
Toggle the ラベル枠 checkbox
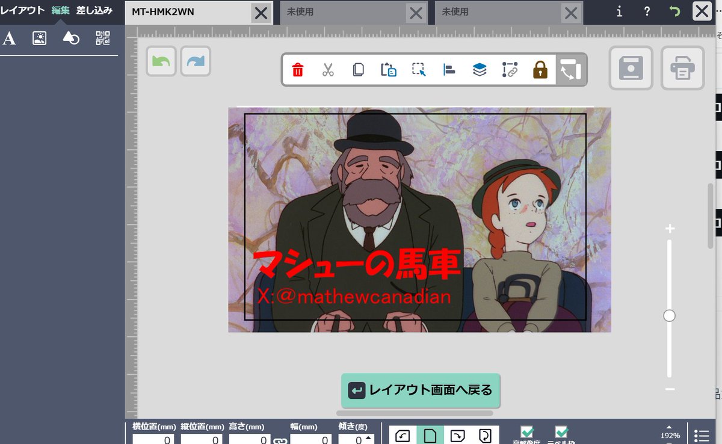point(561,433)
